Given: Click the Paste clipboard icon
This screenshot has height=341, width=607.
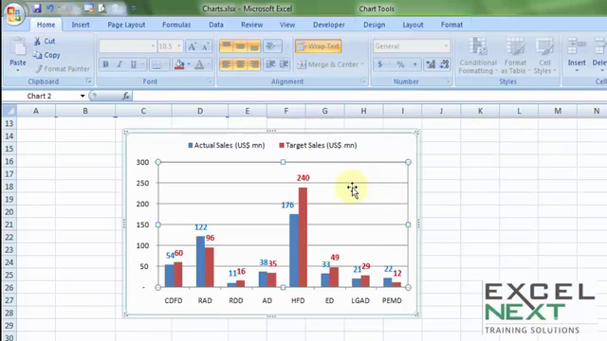Looking at the screenshot, I should 18,47.
